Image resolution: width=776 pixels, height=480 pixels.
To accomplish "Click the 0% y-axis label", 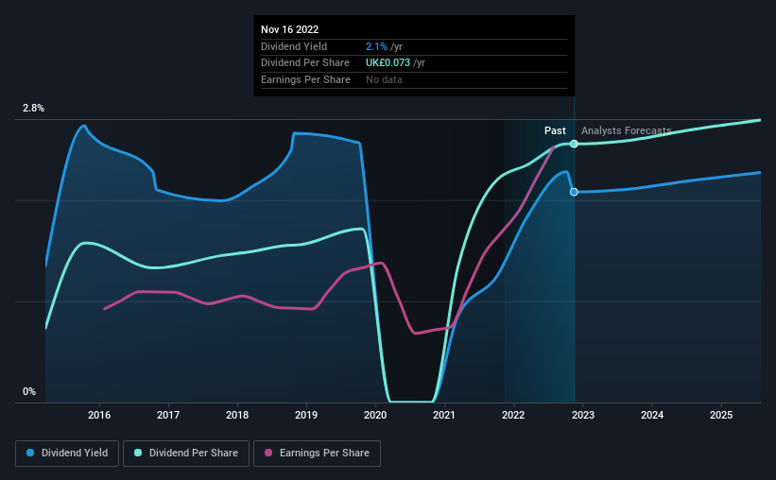I will tap(29, 391).
